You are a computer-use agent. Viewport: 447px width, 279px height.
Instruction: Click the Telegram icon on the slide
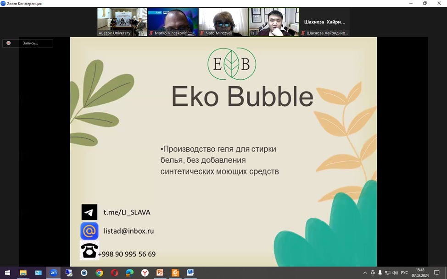[x=89, y=212]
